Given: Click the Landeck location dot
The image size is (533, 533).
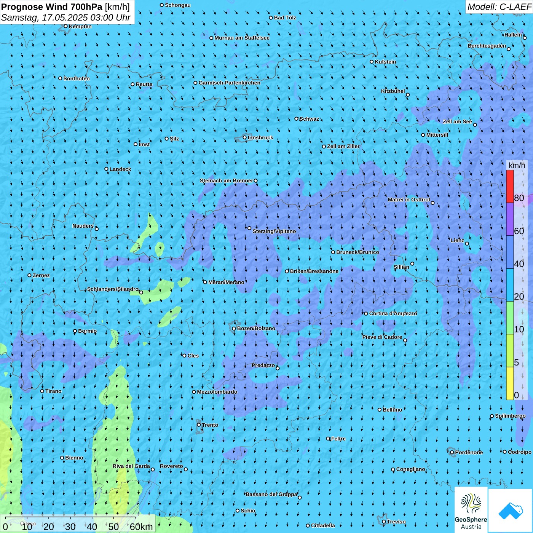Looking at the screenshot, I should (x=106, y=169).
